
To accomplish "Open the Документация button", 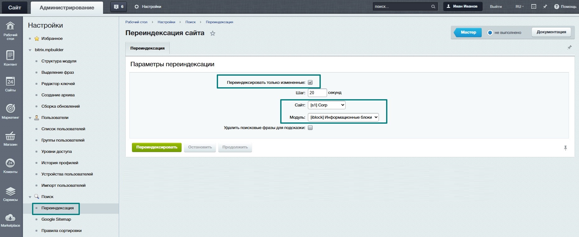I will [x=551, y=32].
